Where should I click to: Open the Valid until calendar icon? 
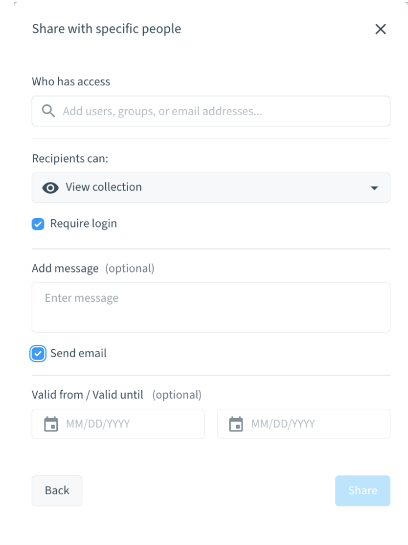click(236, 424)
